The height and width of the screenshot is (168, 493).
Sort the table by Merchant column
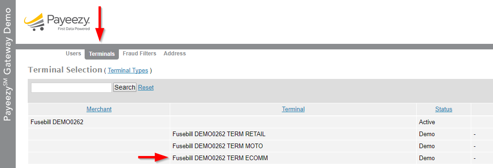pos(99,109)
